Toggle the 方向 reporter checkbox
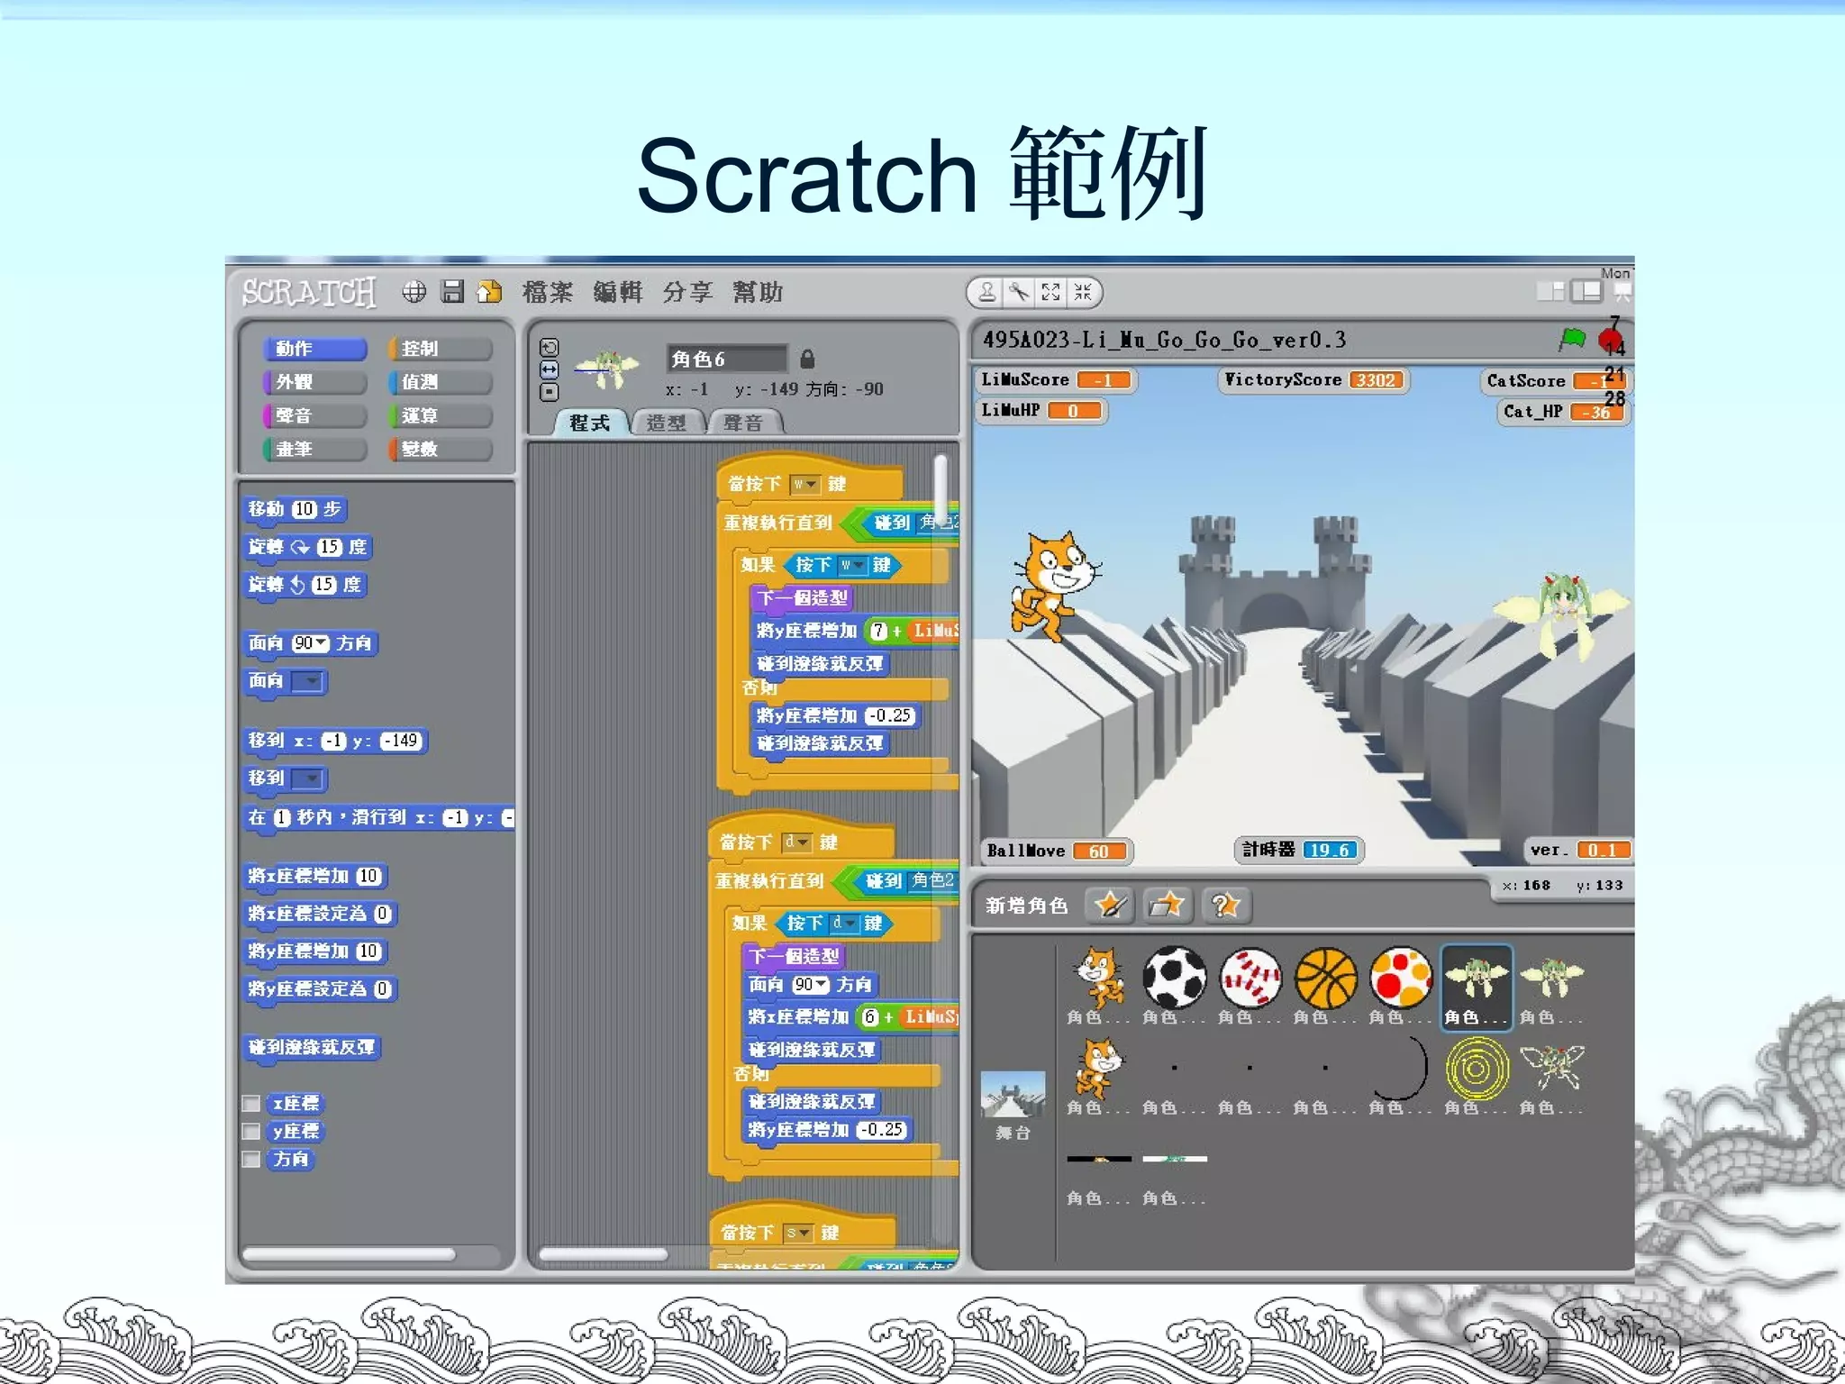 (251, 1160)
